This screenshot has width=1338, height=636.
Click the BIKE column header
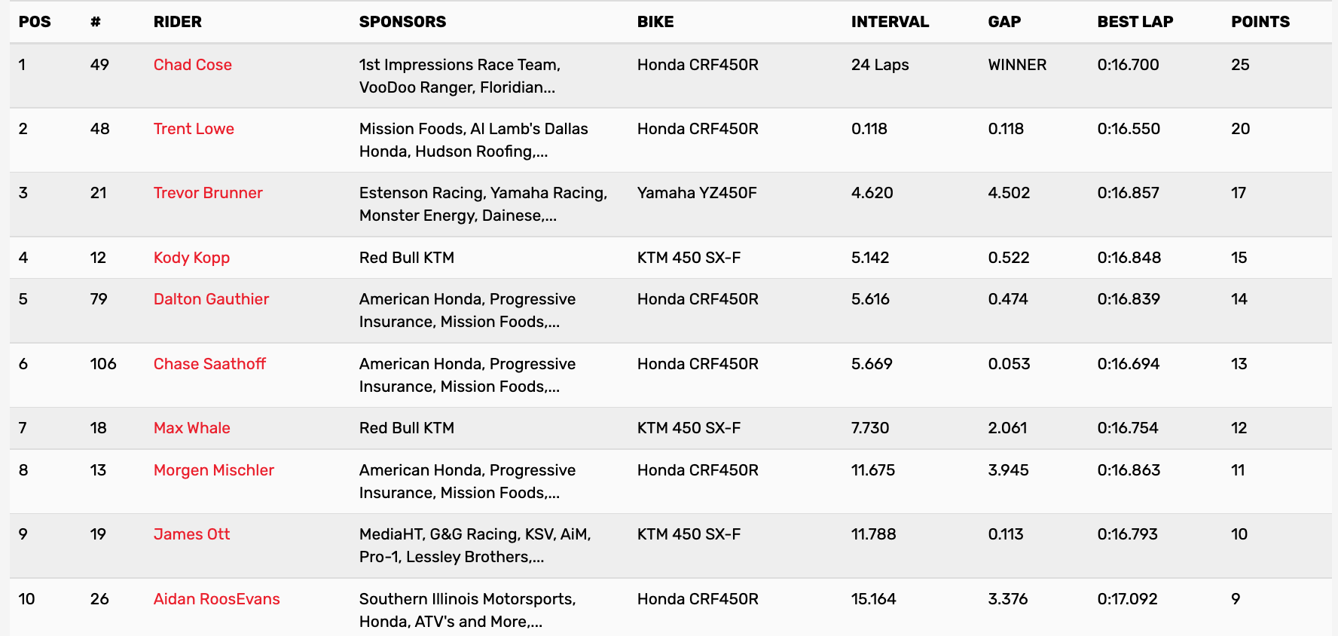coord(655,22)
